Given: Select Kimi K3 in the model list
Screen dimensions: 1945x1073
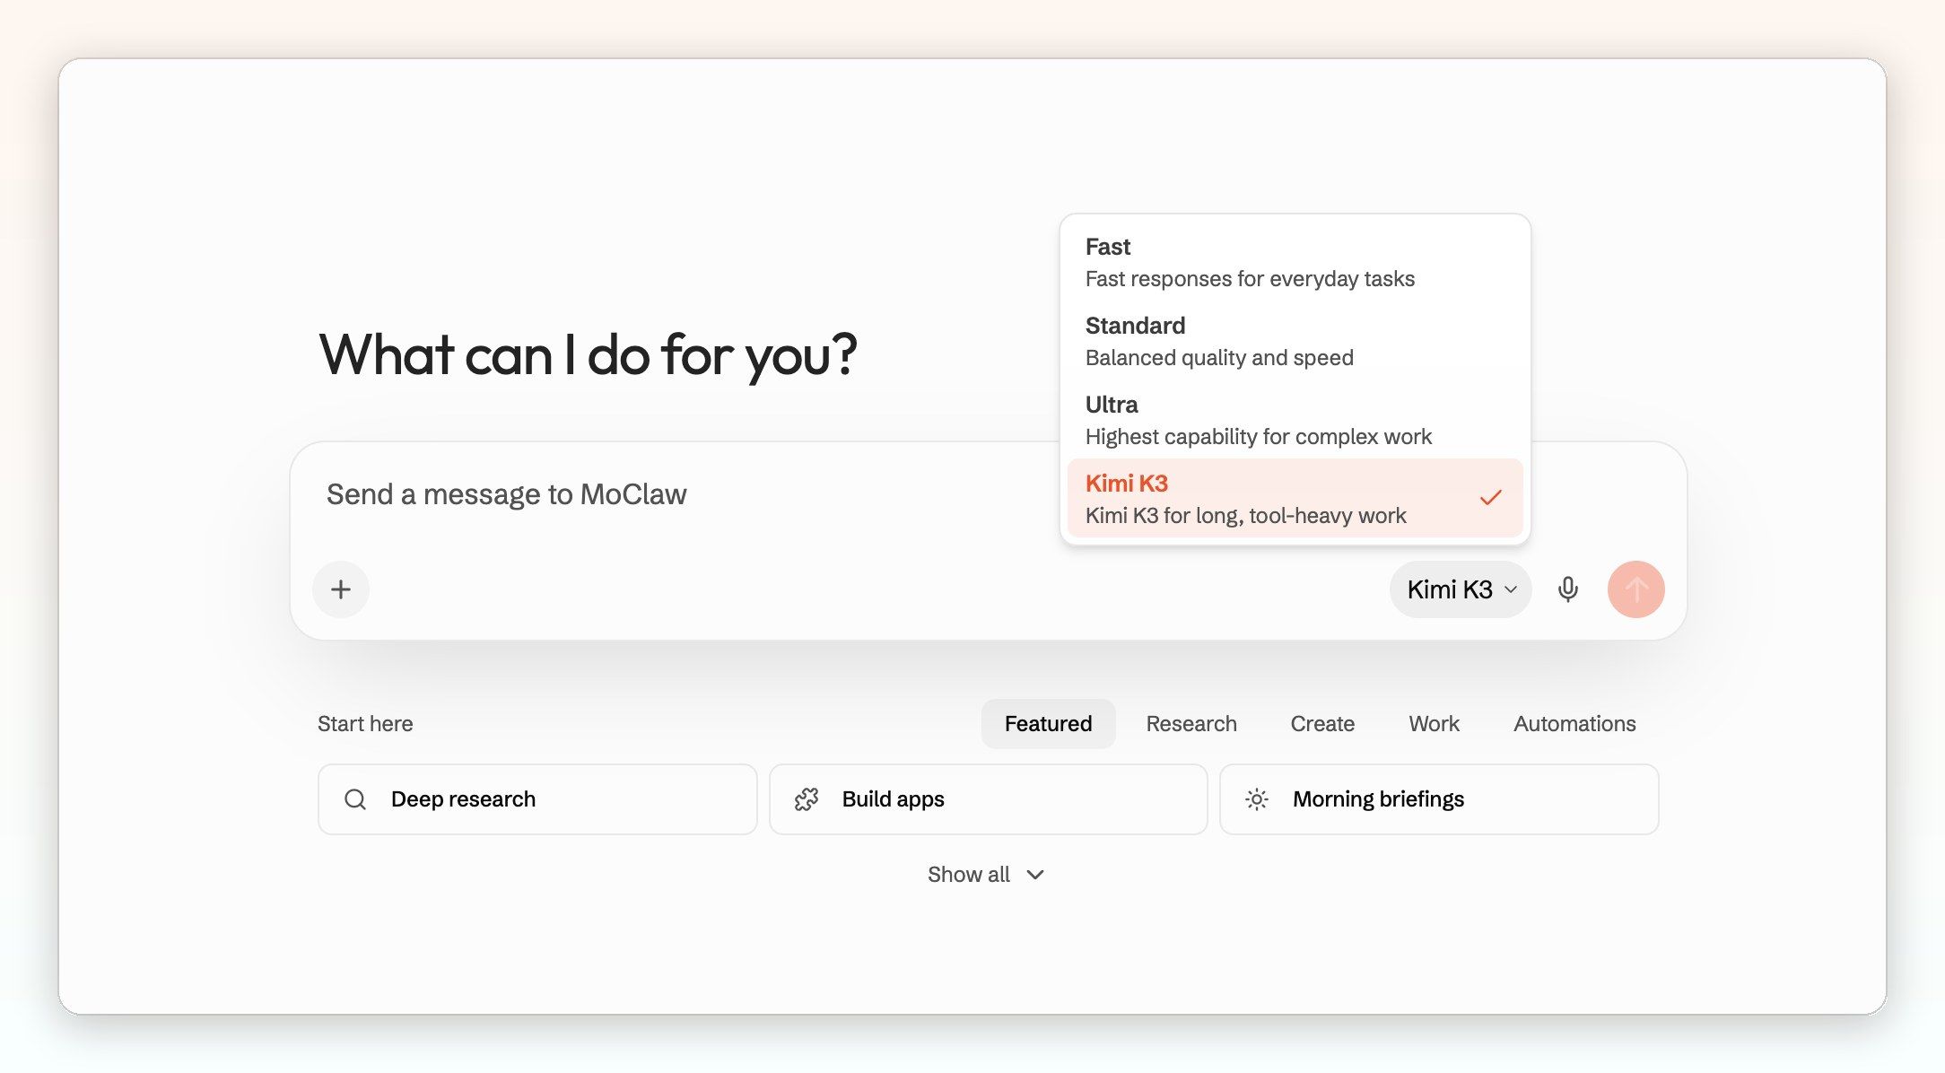Looking at the screenshot, I should click(1295, 498).
